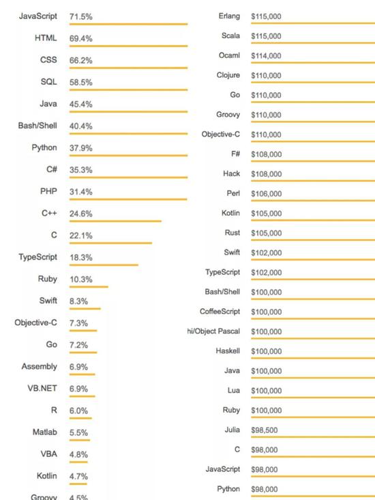Click the Kotlin $105,000 salary value
The image size is (375, 500).
coord(266,213)
